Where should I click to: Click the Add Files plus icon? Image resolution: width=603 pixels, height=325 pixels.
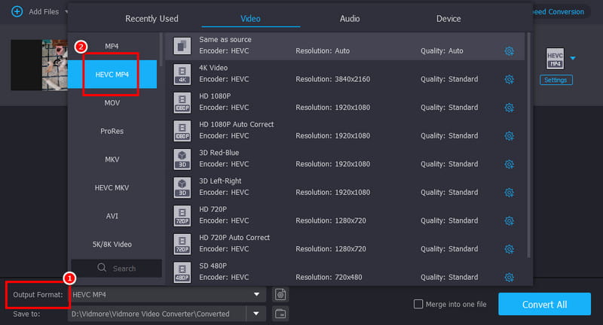pos(17,12)
